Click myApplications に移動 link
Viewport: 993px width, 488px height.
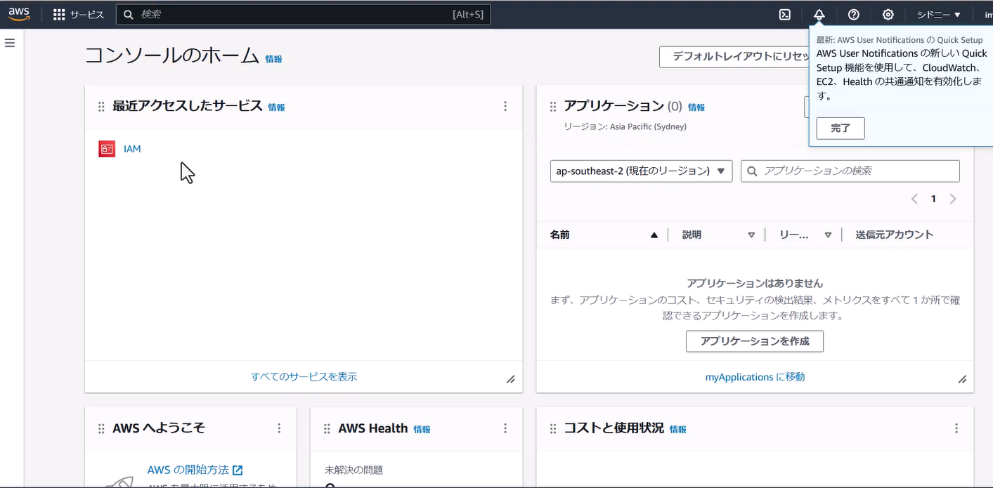pos(755,377)
